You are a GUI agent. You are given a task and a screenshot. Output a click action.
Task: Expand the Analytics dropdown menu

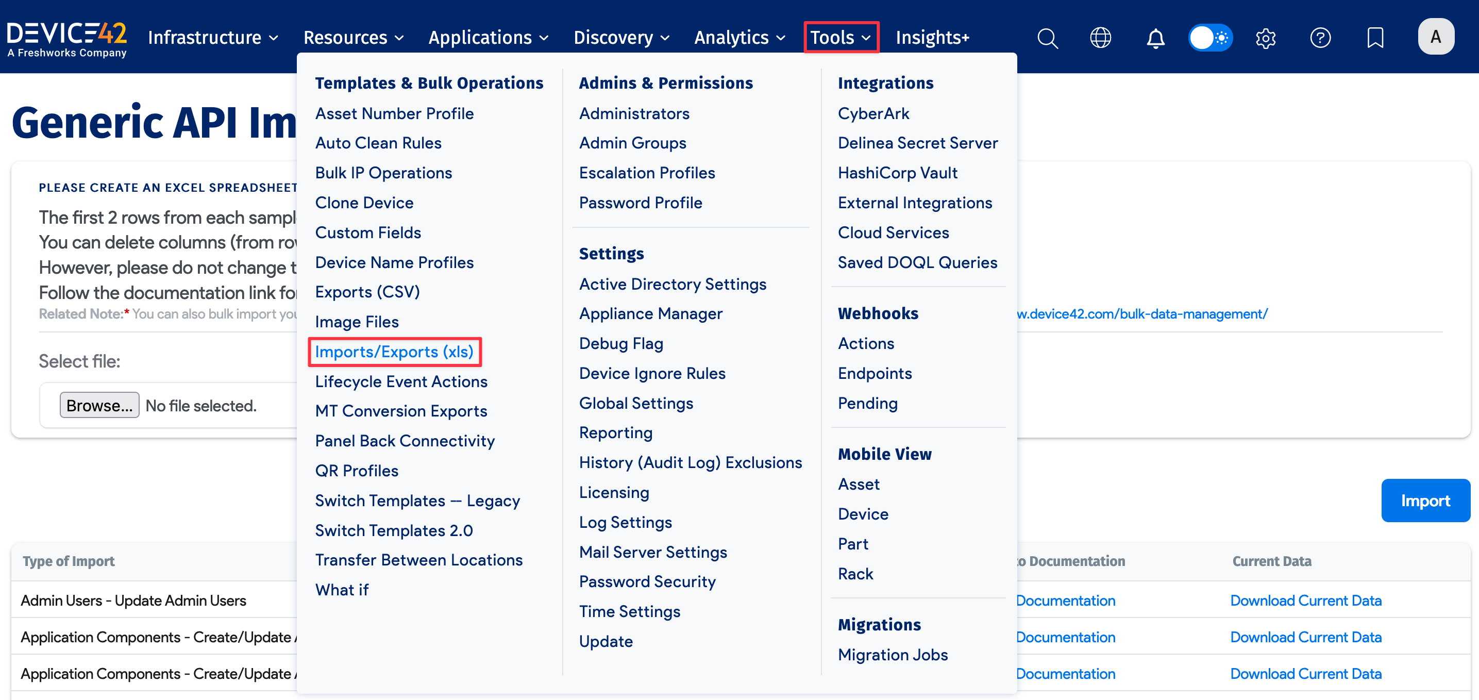(739, 38)
